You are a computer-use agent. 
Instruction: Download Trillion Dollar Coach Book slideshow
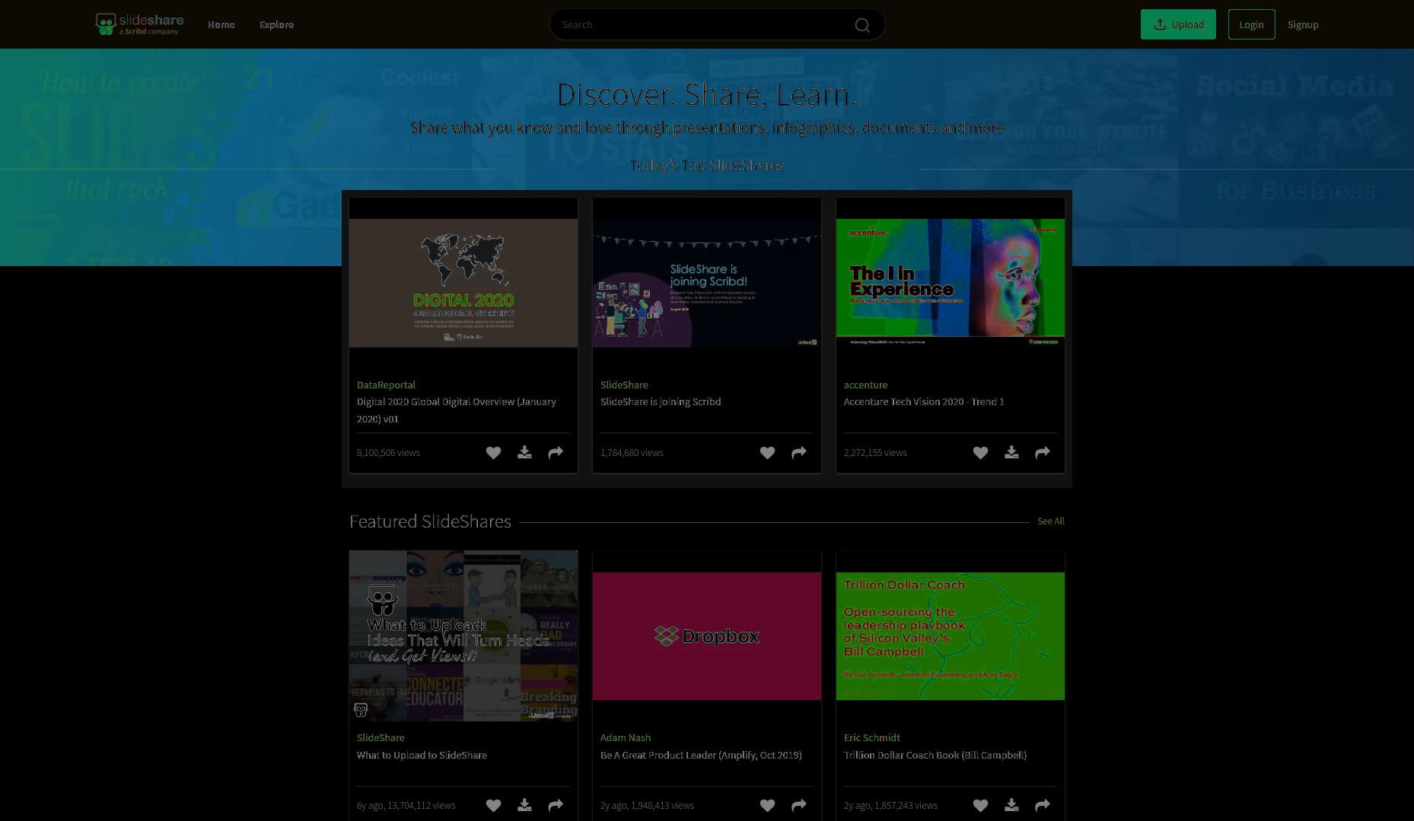[x=1011, y=806]
